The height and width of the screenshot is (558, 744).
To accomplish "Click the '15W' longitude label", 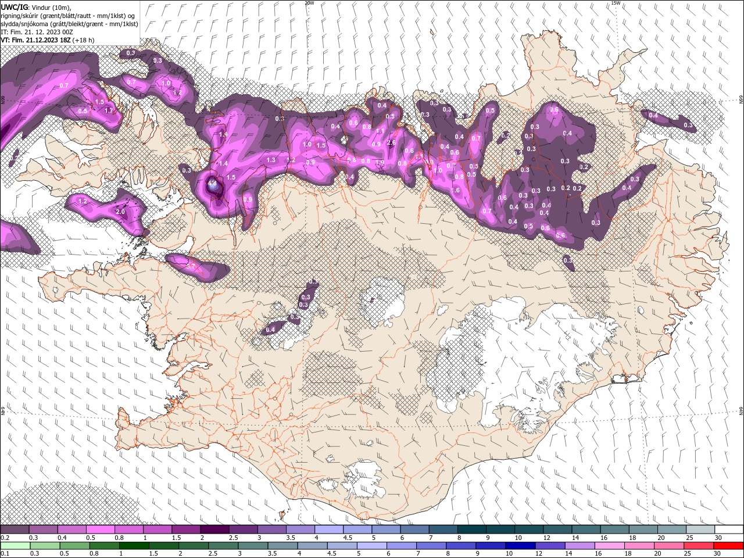I will click(616, 3).
